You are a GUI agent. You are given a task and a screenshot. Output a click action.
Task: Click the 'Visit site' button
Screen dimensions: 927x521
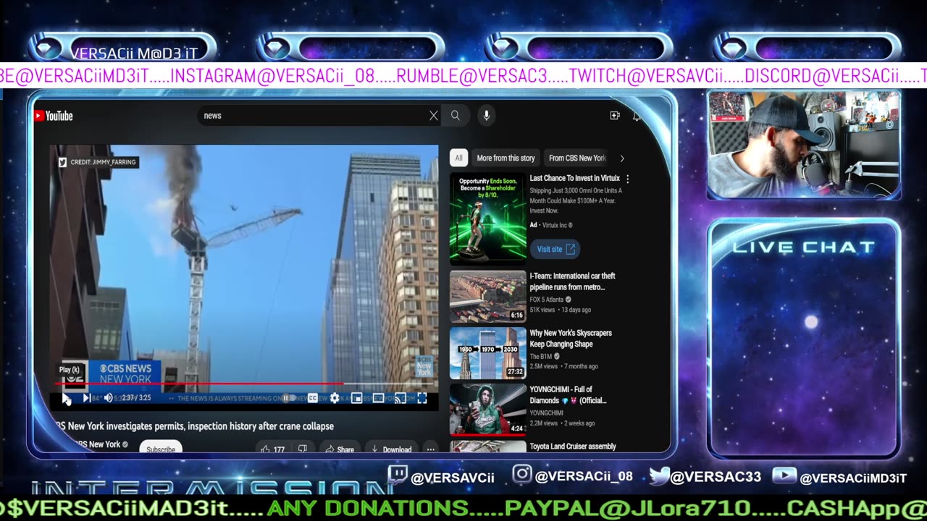point(555,249)
